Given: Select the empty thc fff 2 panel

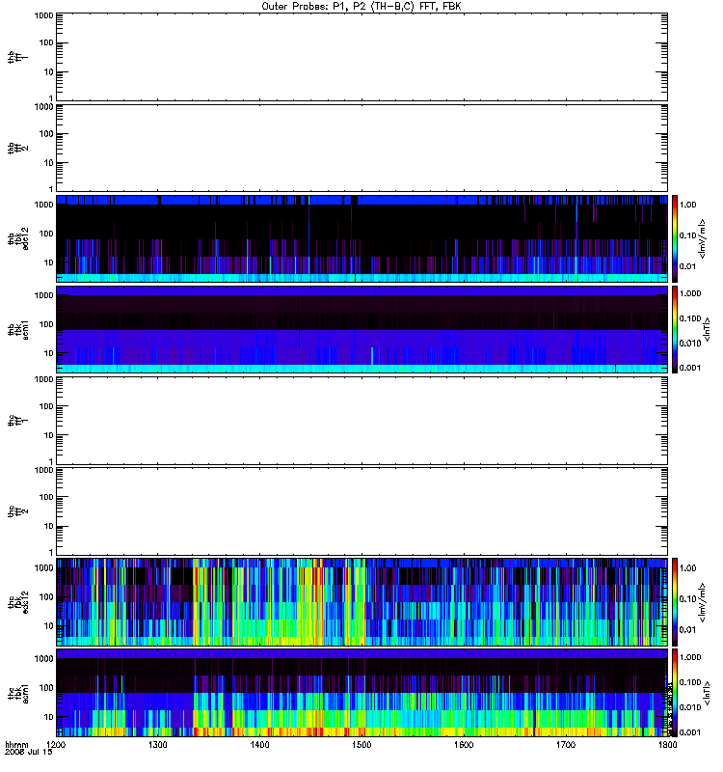Looking at the screenshot, I should tap(361, 511).
